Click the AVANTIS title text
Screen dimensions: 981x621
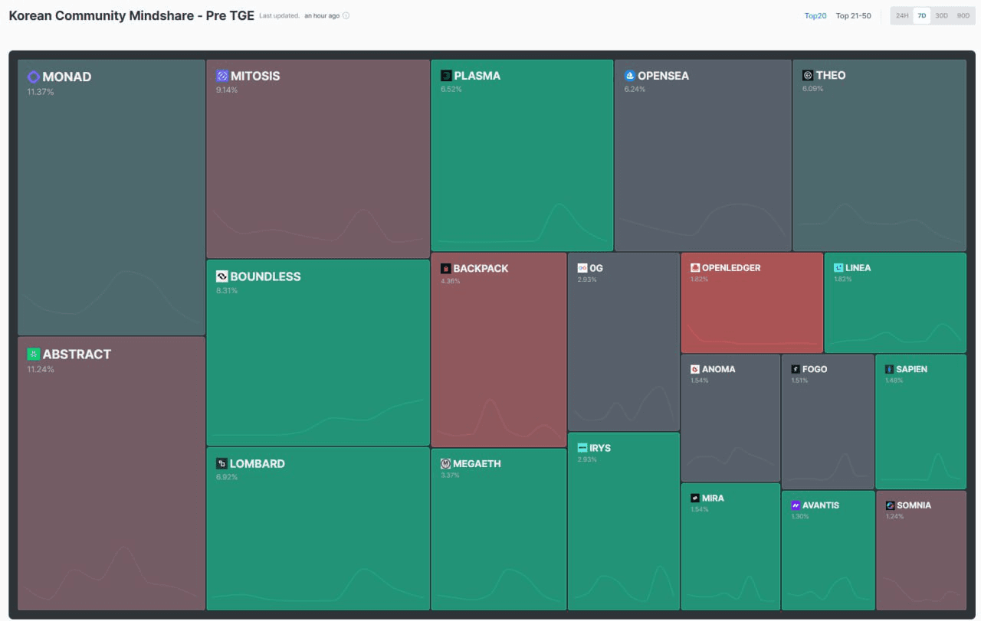[x=821, y=505]
